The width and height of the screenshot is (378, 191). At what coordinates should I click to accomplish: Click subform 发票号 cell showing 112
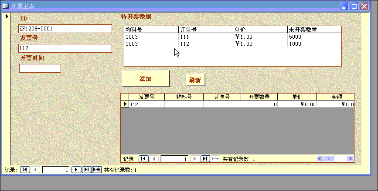(x=146, y=104)
